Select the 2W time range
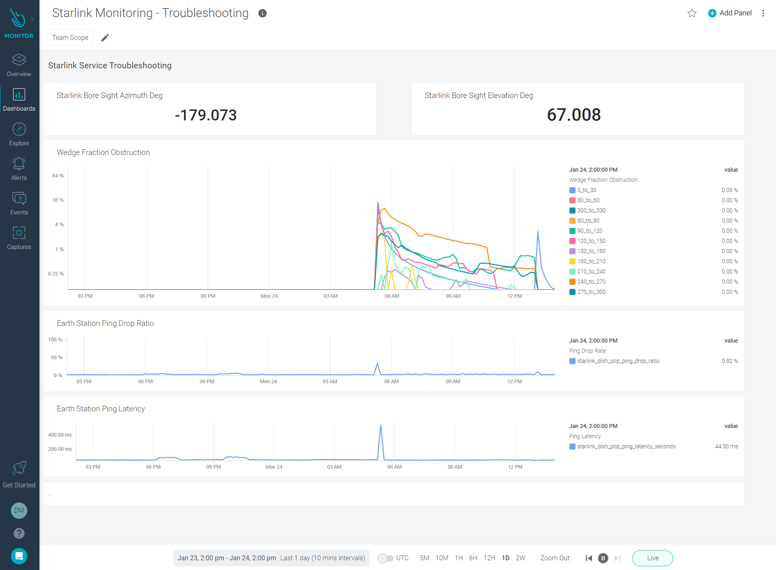This screenshot has width=776, height=570. [x=520, y=558]
